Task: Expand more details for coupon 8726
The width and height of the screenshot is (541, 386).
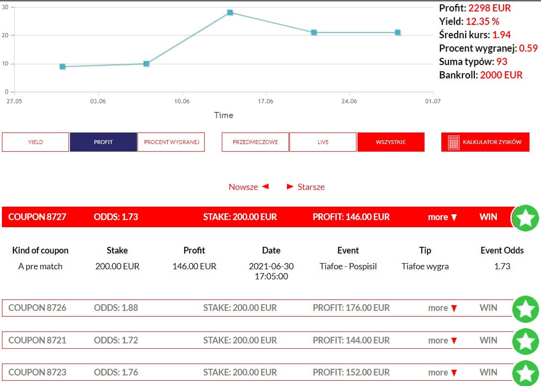Action: click(x=442, y=308)
